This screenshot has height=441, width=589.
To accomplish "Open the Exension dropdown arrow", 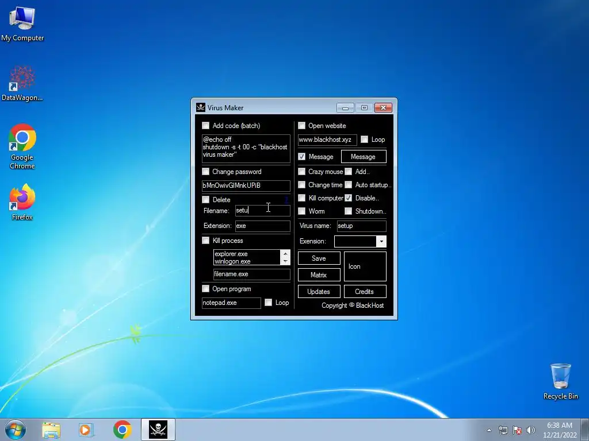I will pyautogui.click(x=381, y=242).
